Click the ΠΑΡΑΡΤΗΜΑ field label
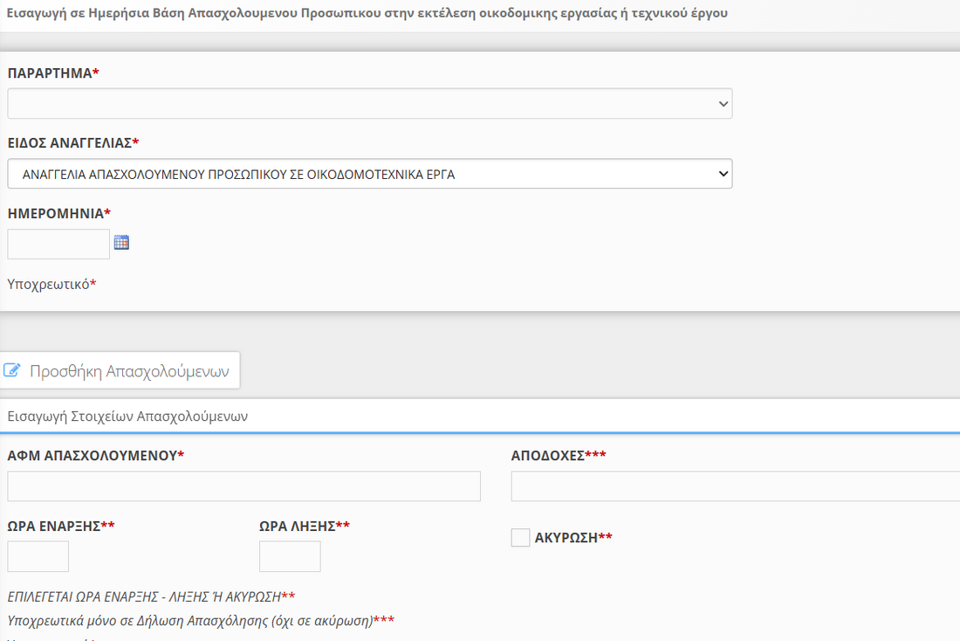The width and height of the screenshot is (960, 641). 50,73
